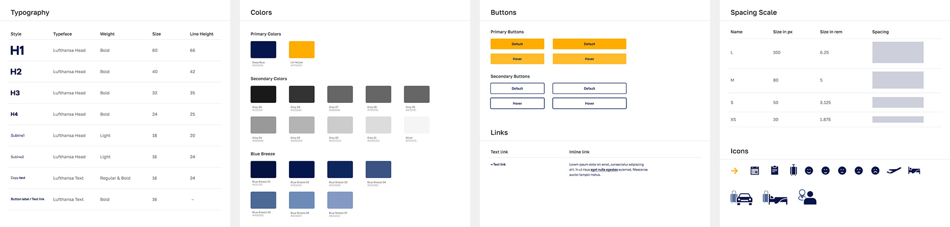The image size is (950, 227).
Task: Pick the Blue Breeze 02 swatch
Action: [302, 169]
